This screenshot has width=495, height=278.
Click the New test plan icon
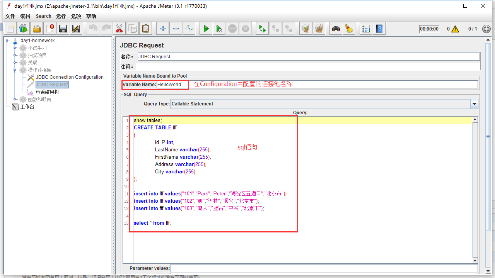tap(10, 29)
